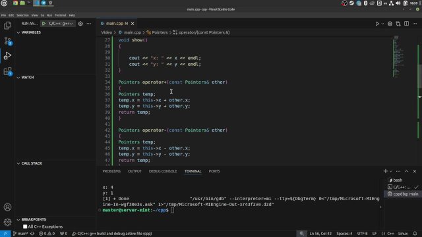Screen dimensions: 422x237
Task: Toggle All C++ Exceptions breakpoint checkbox
Action: point(25,226)
